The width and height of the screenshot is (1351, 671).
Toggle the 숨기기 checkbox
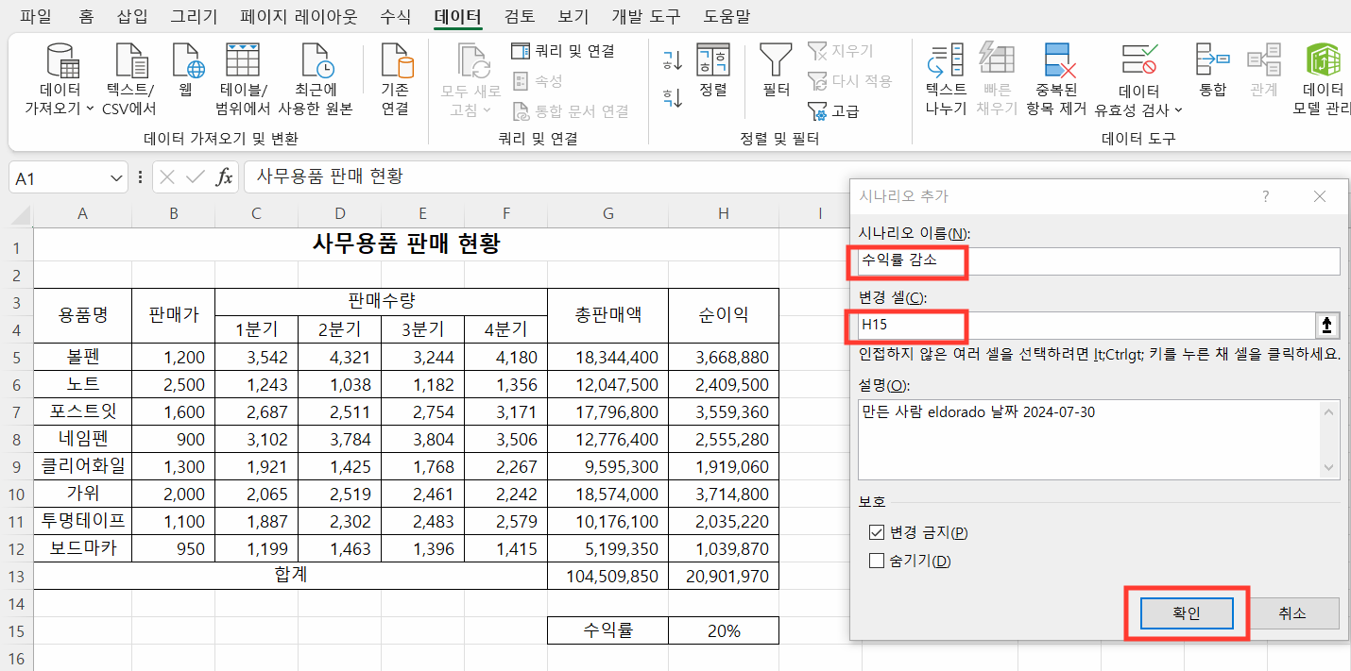click(x=876, y=562)
